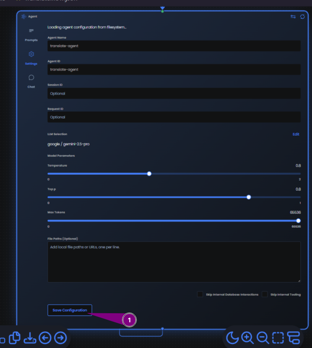Open the agent sliders options icon

pos(293,17)
